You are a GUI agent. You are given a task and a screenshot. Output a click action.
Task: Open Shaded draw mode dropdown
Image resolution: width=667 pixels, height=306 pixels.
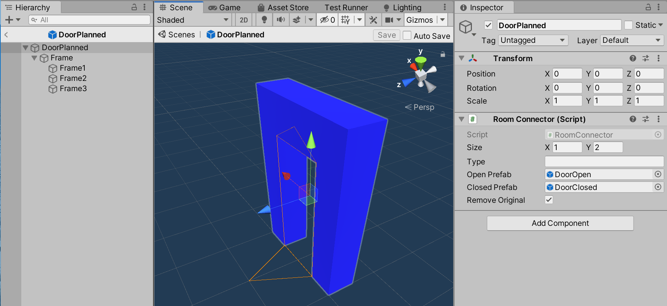[193, 20]
